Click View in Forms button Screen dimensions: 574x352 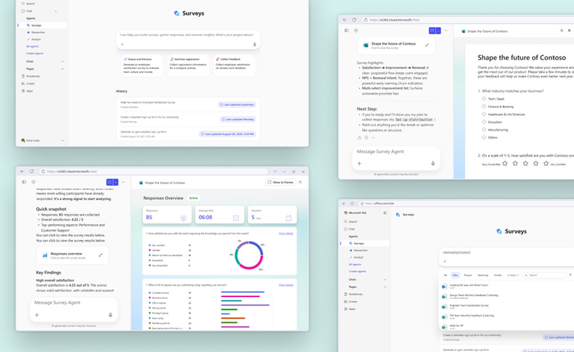(x=281, y=182)
